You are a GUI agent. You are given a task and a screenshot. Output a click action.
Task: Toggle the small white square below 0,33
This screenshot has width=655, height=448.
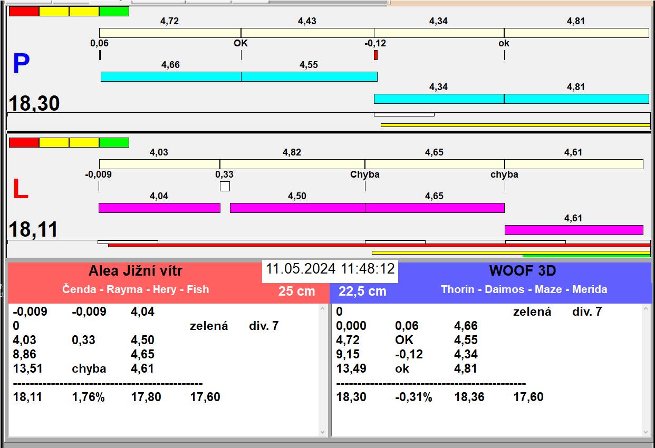tap(225, 186)
